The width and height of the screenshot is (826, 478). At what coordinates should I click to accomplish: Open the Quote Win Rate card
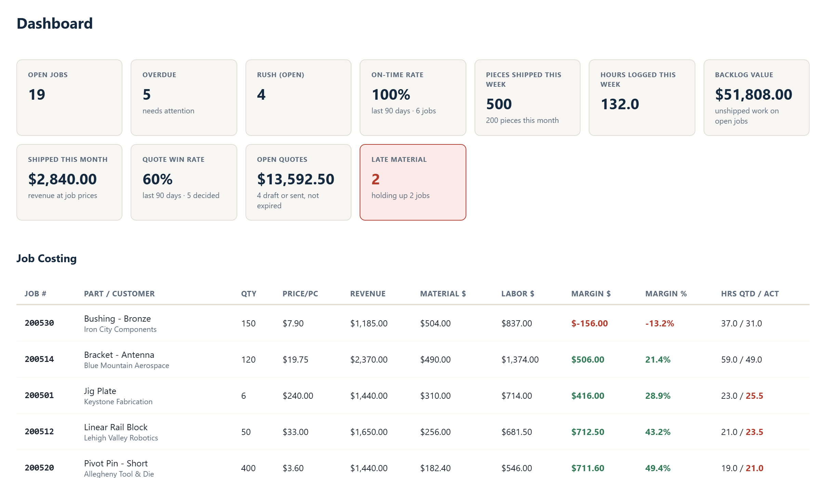coord(184,182)
